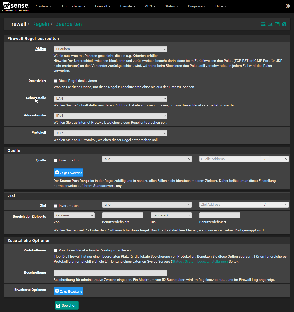This screenshot has width=294, height=312.
Task: Open the Hilfe menu
Action: tap(221, 6)
